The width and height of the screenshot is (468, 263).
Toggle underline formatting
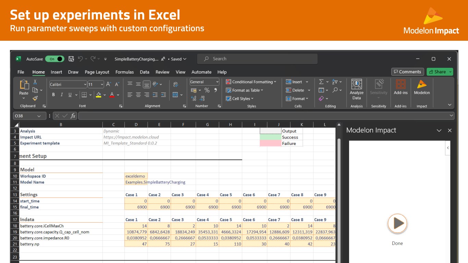70,95
